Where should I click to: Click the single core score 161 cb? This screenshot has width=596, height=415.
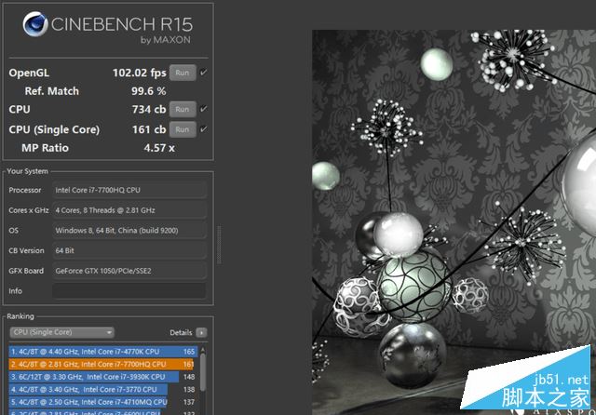point(149,129)
